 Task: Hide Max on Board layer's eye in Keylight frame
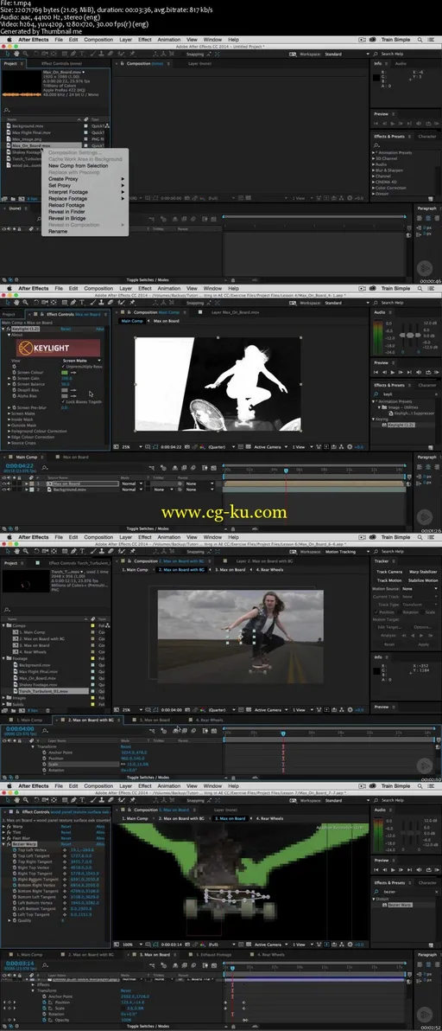tap(4, 483)
